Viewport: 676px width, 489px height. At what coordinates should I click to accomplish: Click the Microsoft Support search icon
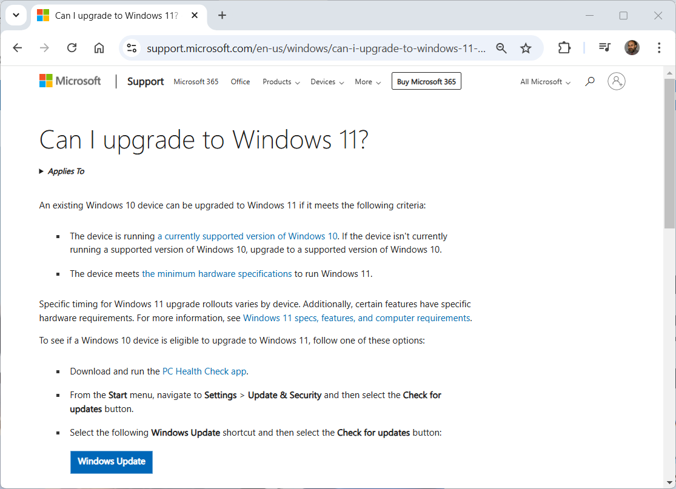pos(589,82)
